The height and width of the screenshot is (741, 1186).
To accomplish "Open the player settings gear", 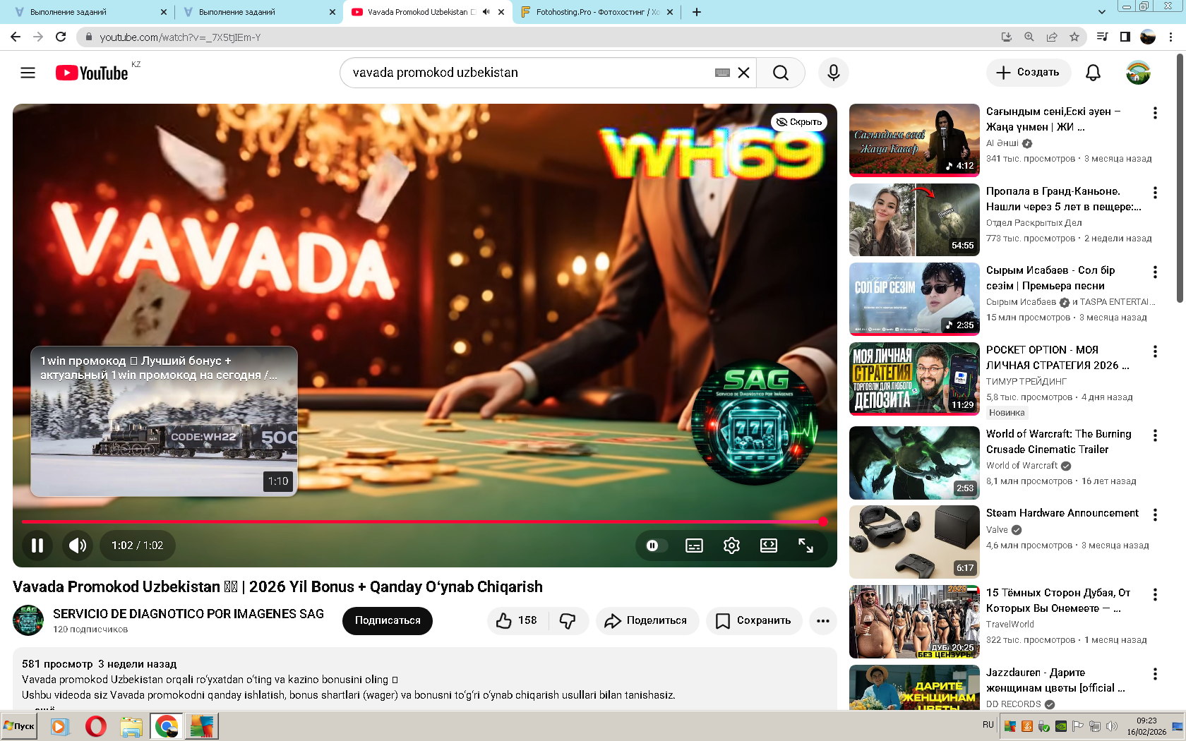I will point(731,545).
